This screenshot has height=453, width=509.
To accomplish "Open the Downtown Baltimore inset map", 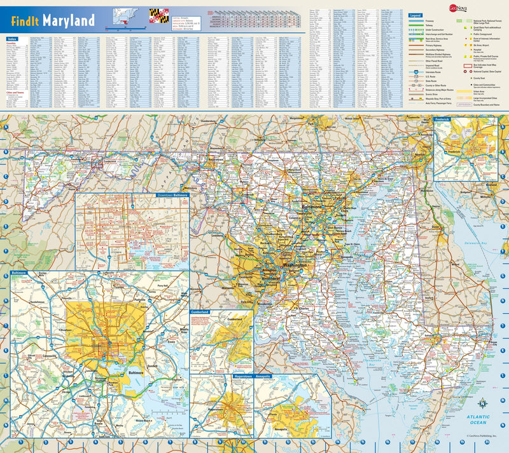I will tap(132, 232).
